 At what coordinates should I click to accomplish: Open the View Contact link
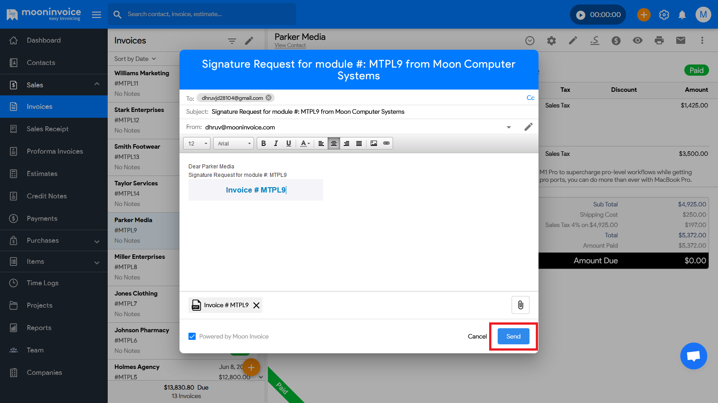(290, 45)
